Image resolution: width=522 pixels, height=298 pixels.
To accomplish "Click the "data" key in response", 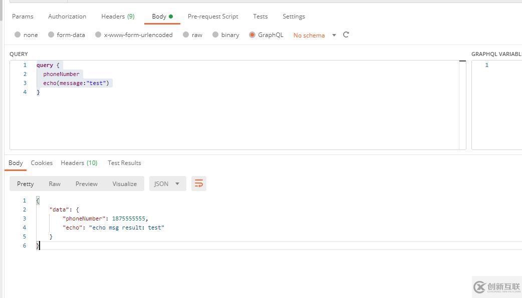I will [59, 209].
